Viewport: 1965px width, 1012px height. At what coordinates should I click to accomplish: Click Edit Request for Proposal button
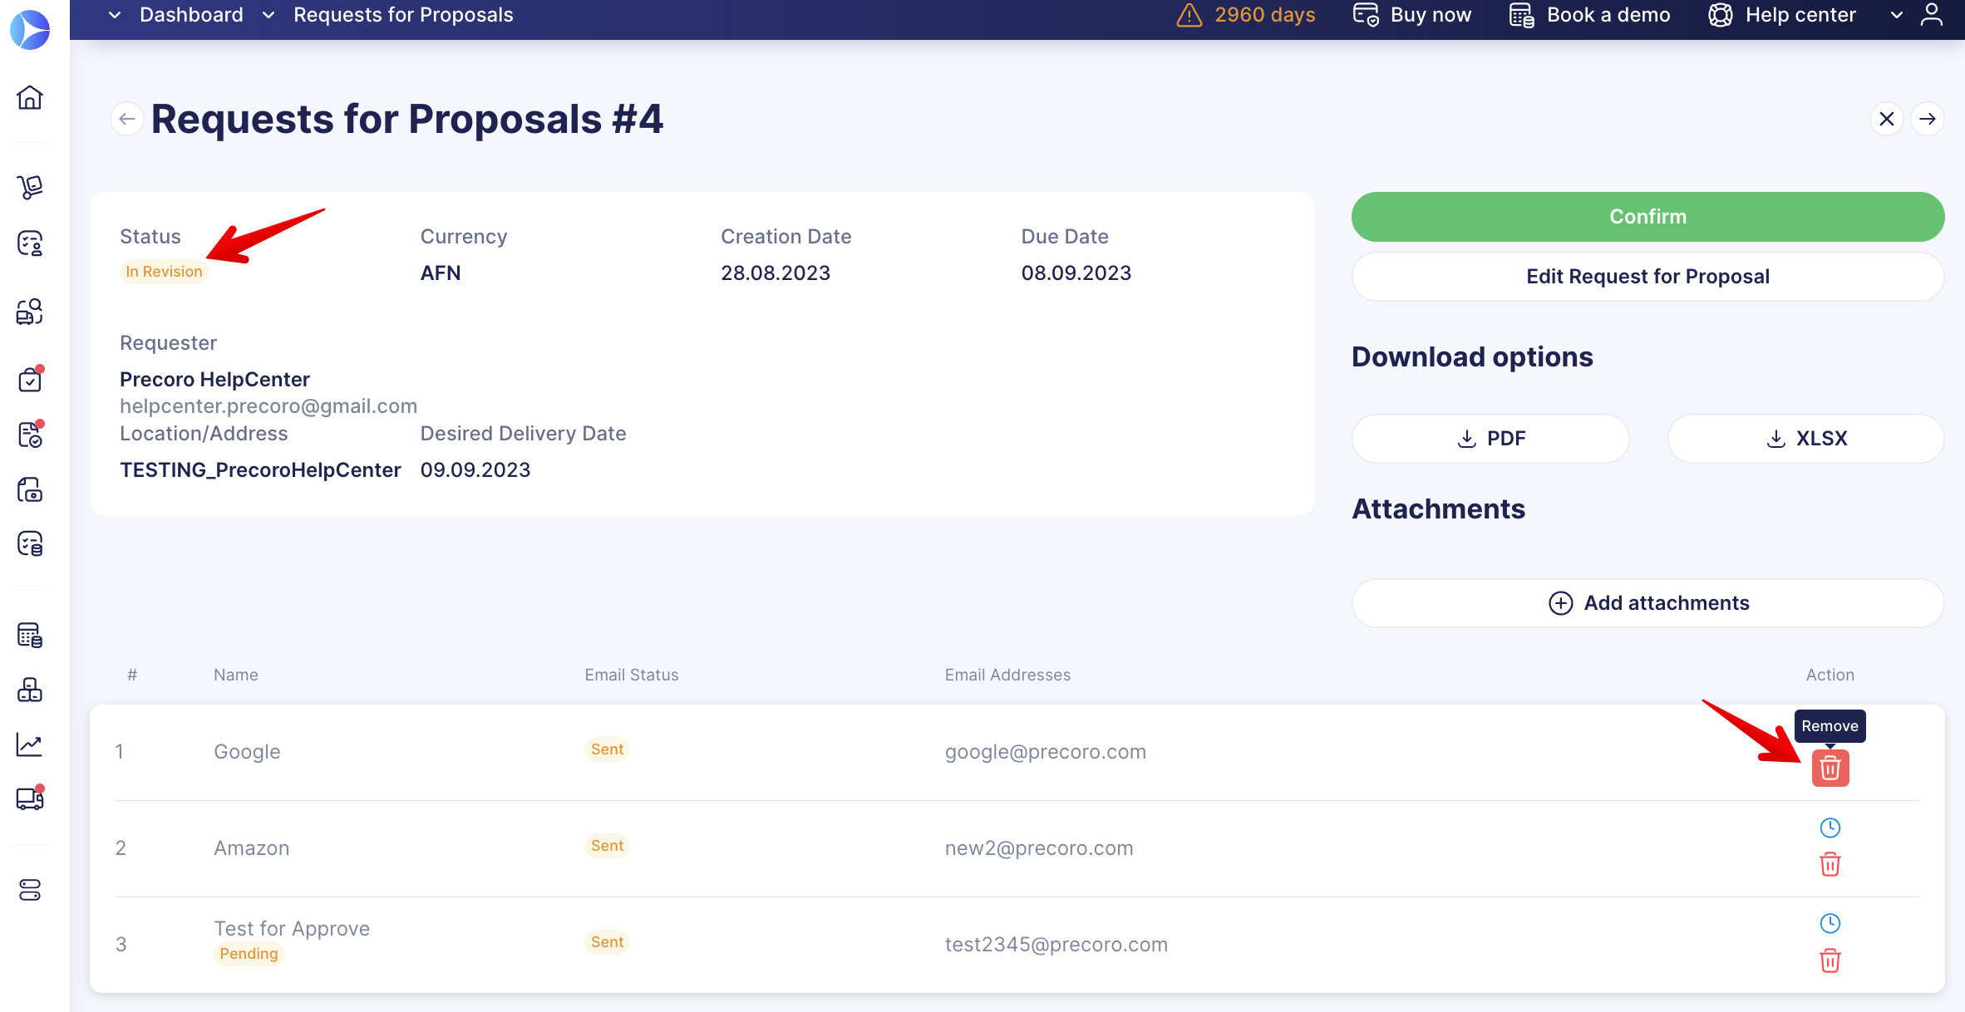click(x=1647, y=277)
